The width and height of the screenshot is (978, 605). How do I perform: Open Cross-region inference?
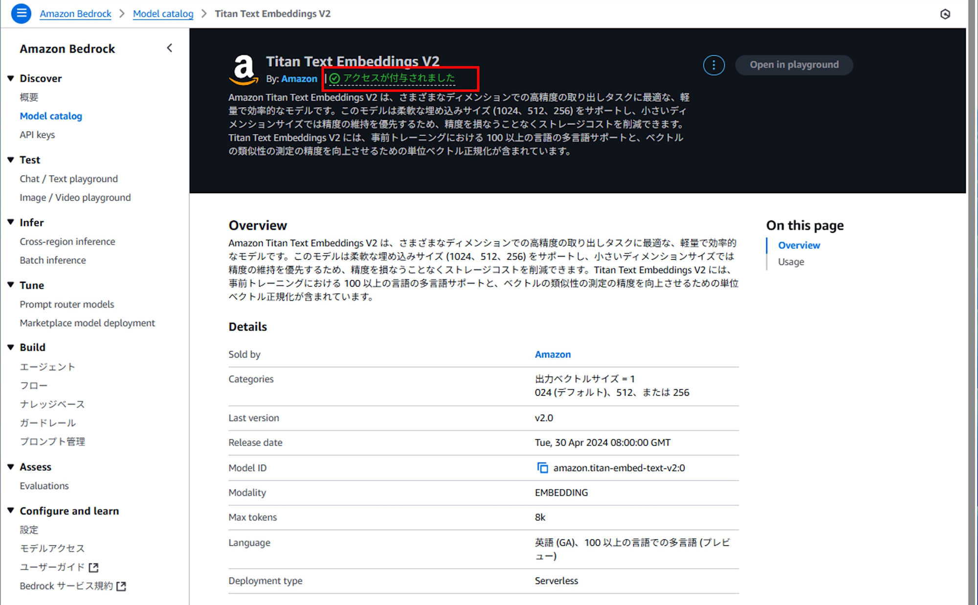(x=67, y=242)
